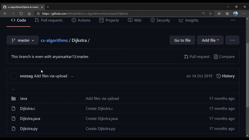This screenshot has height=140, width=249.
Task: Open the Projects tab
Action: point(109,20)
